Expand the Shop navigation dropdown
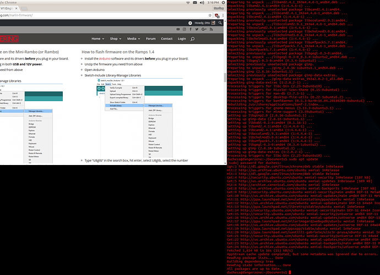 pyautogui.click(x=116, y=38)
